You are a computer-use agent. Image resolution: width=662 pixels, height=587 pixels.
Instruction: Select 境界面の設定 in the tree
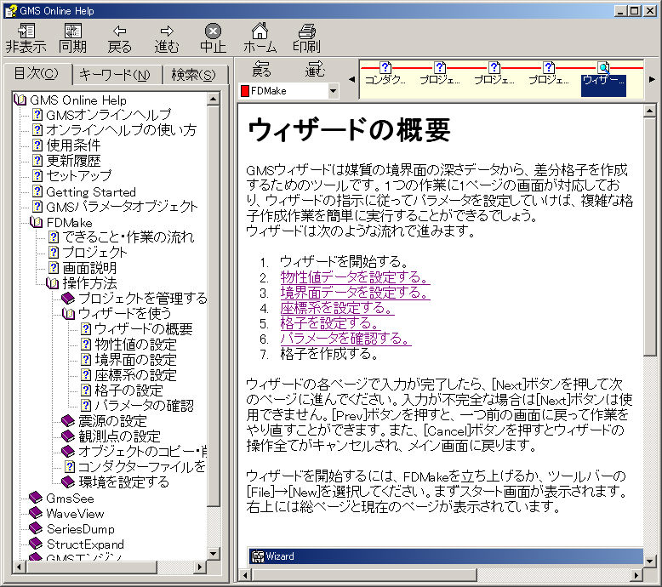[135, 360]
